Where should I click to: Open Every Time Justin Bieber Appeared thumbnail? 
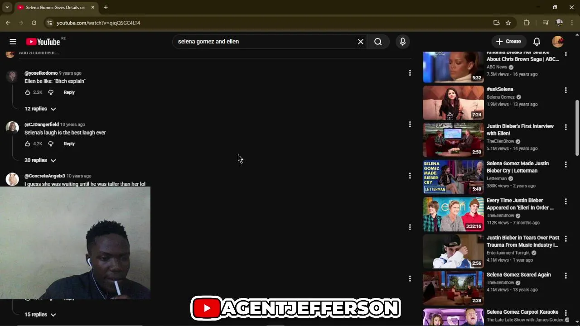pos(453,214)
